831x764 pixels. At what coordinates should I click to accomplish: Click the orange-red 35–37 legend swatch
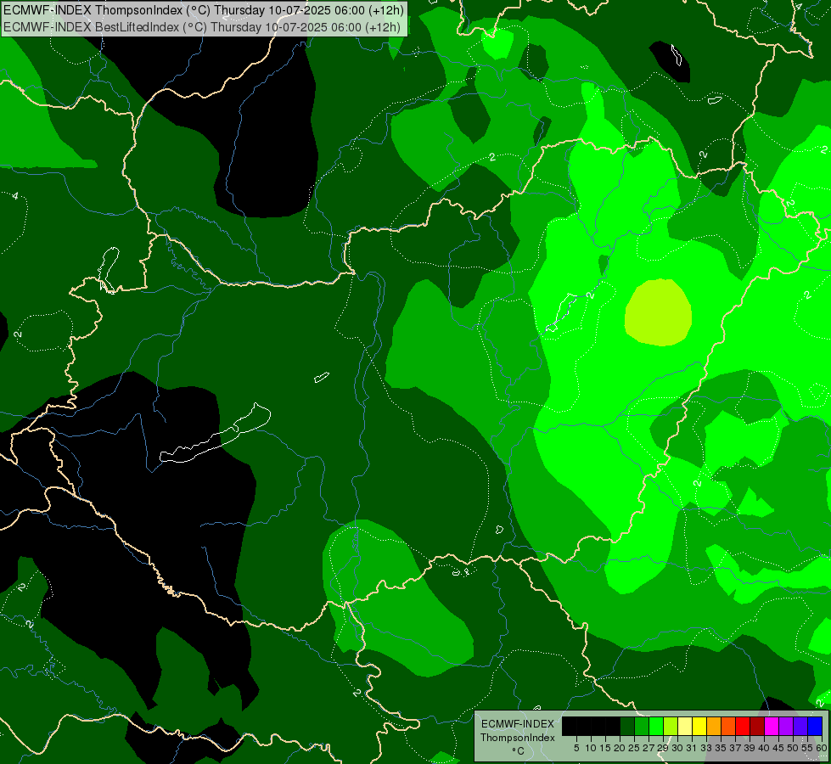[728, 726]
